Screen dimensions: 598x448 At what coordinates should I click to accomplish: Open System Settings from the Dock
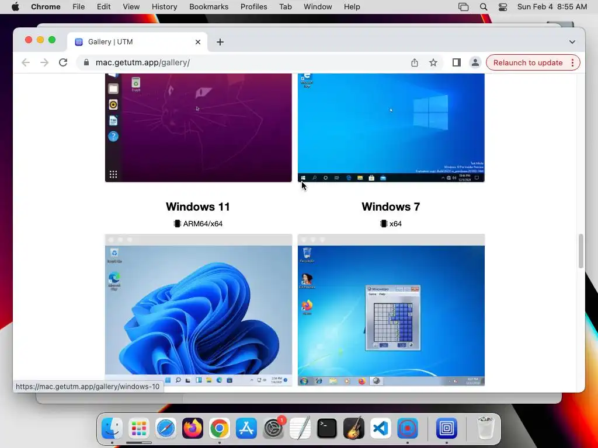pos(273,428)
